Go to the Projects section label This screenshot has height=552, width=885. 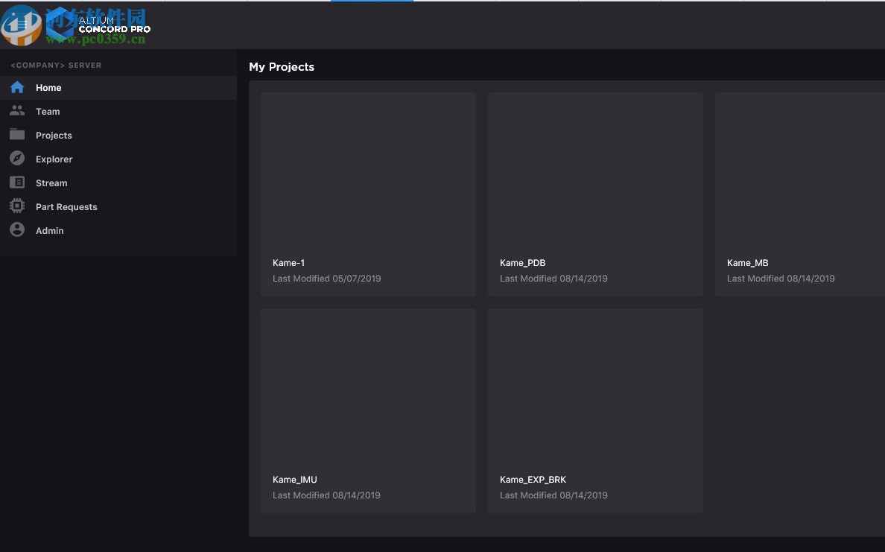[54, 136]
